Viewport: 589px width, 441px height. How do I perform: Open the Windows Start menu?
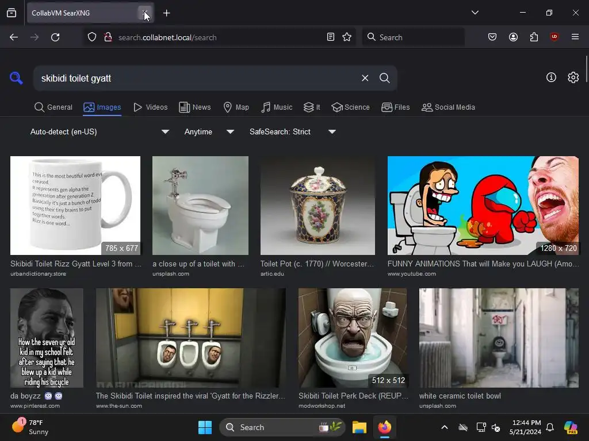point(205,427)
